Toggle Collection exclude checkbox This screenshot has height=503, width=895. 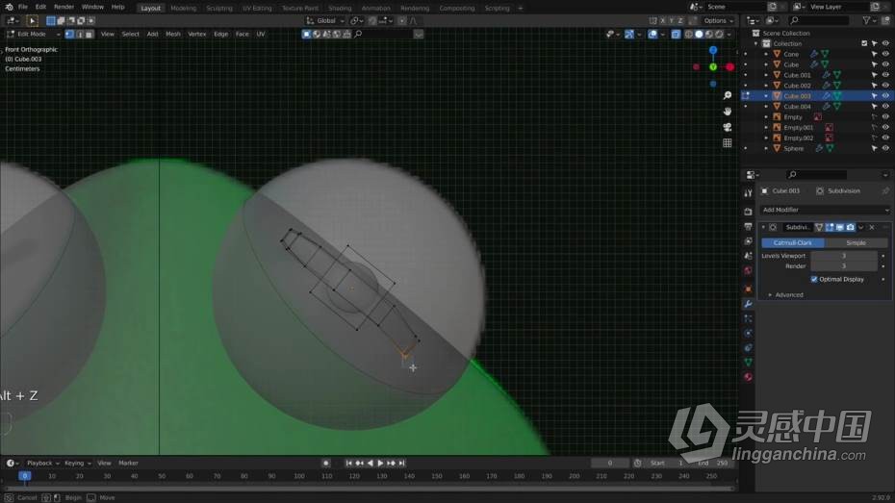(x=864, y=44)
